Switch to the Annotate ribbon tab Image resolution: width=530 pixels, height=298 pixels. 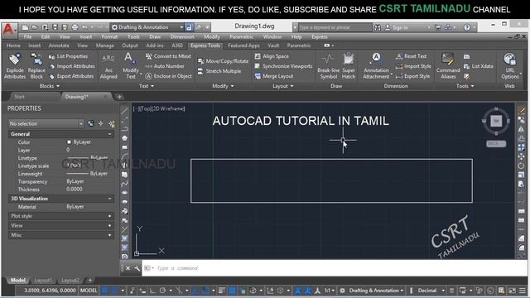pyautogui.click(x=59, y=46)
